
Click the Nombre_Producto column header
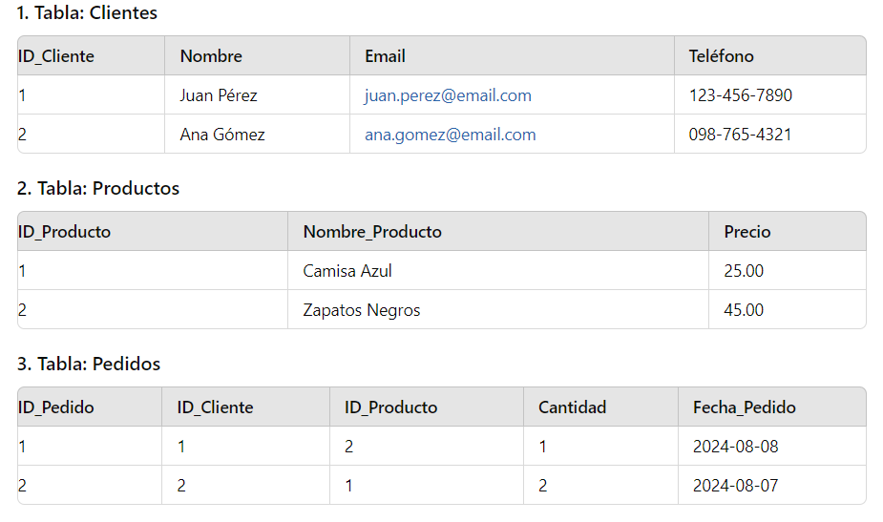coord(372,232)
